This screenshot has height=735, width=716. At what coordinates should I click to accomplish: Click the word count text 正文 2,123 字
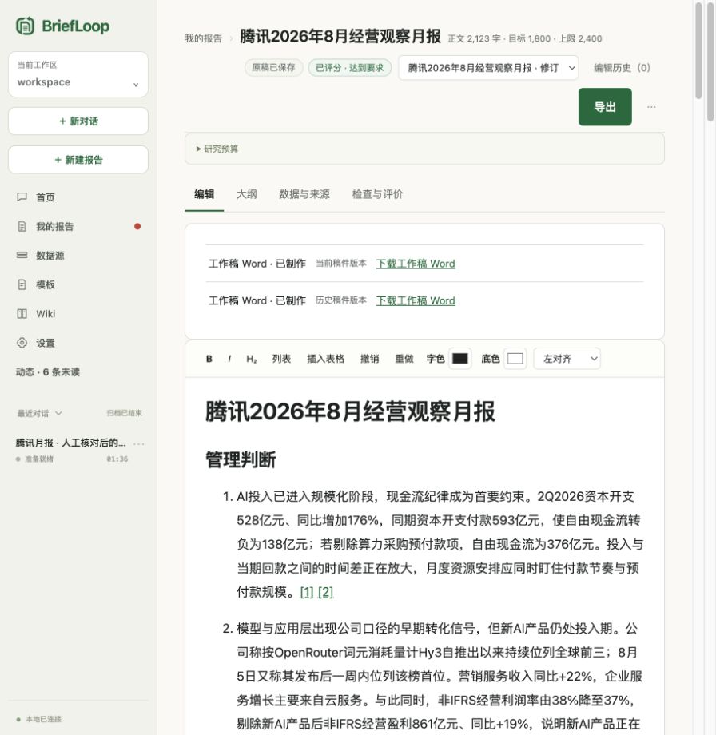[475, 38]
